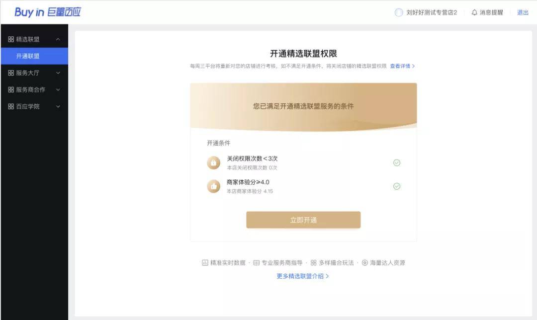Click the user avatar icon
The image size is (537, 320).
(399, 12)
